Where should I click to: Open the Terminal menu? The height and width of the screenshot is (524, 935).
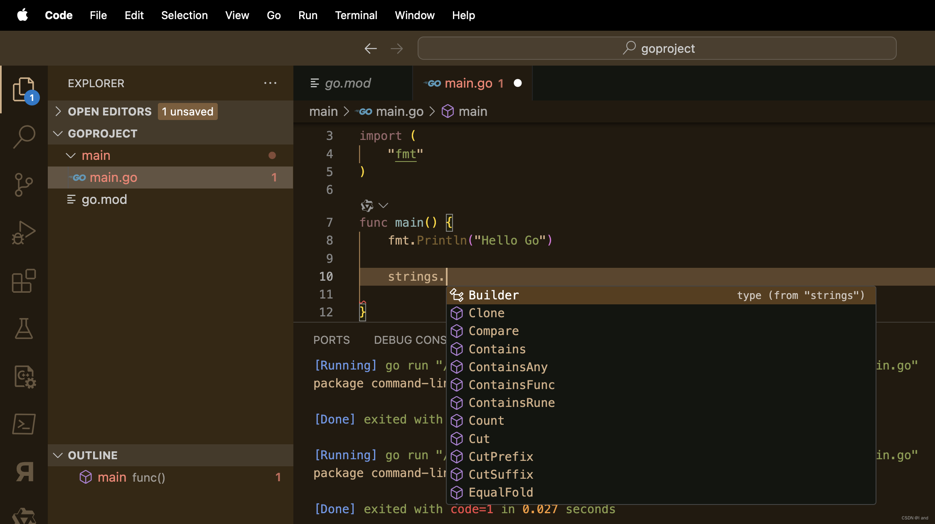[356, 15]
